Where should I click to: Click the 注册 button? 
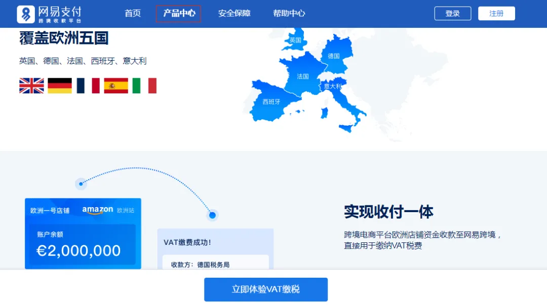(x=496, y=14)
